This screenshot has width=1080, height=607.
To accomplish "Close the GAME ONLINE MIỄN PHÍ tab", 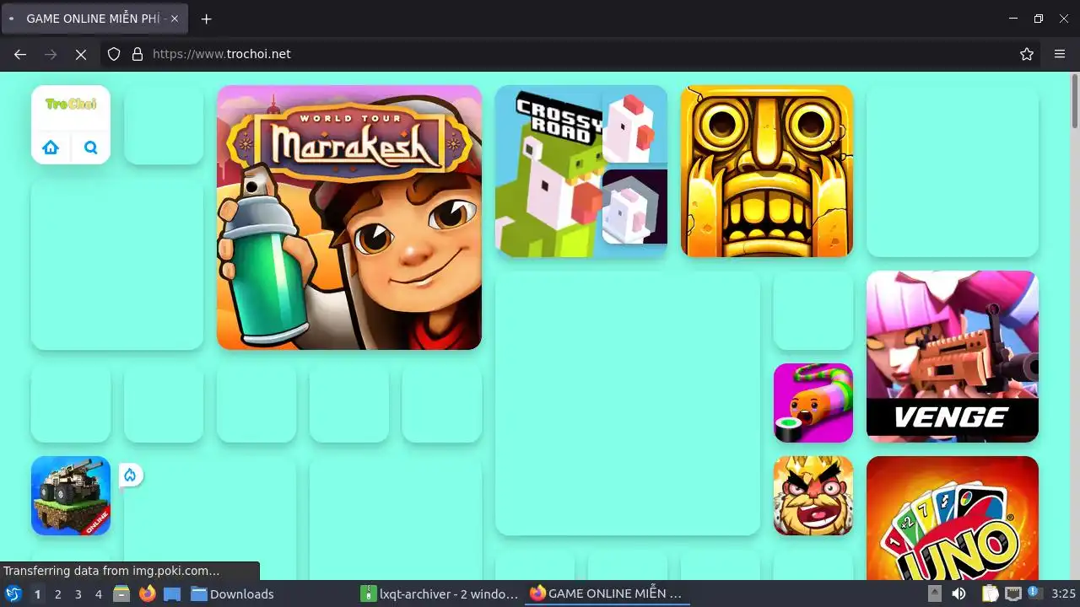I will point(175,19).
